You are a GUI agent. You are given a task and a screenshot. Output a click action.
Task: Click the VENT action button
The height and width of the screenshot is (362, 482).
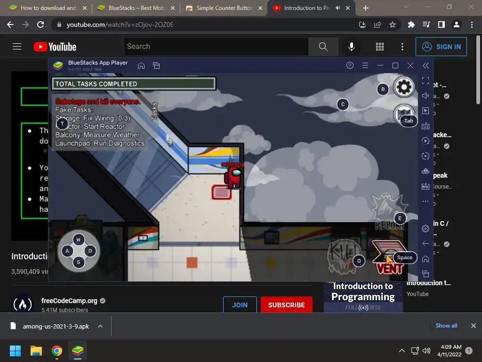389,257
